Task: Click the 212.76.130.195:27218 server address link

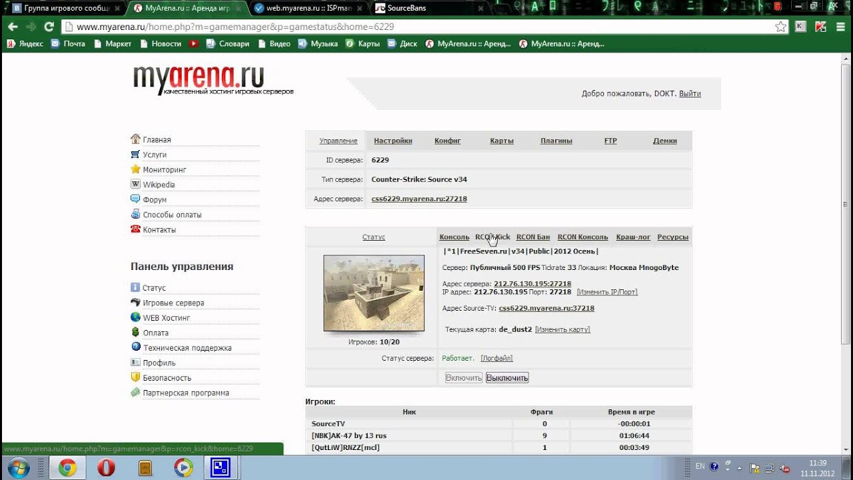Action: pyautogui.click(x=532, y=284)
